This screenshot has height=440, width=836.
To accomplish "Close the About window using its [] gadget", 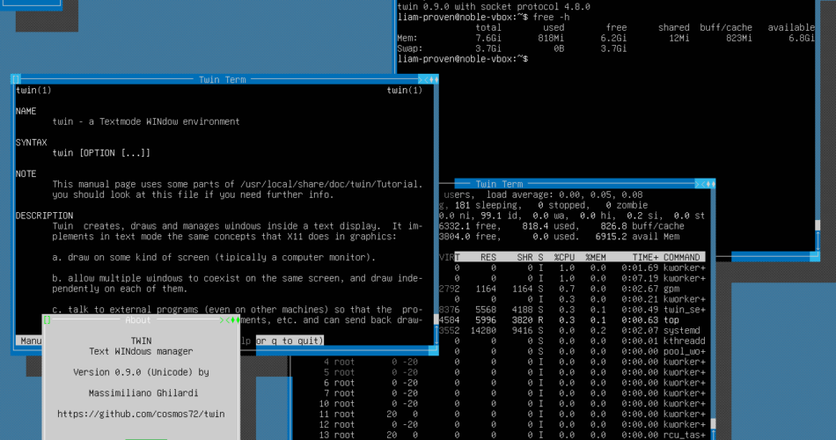I will pyautogui.click(x=47, y=320).
